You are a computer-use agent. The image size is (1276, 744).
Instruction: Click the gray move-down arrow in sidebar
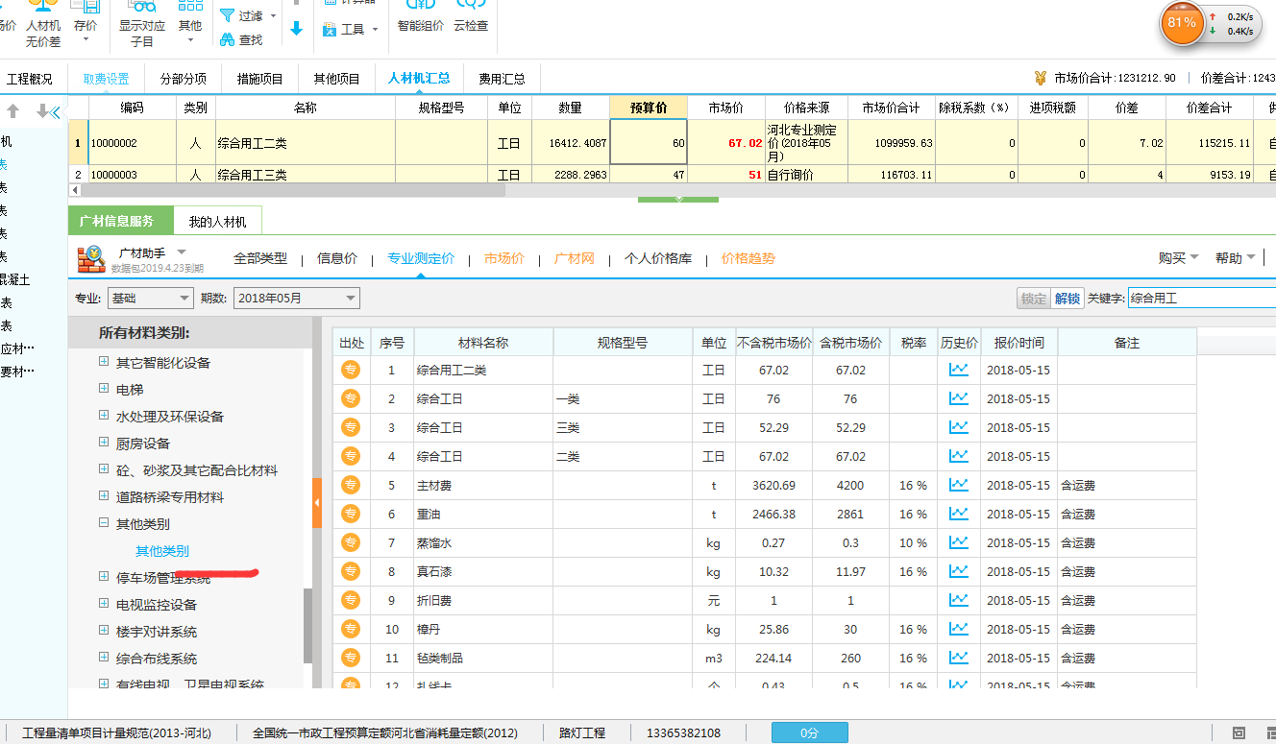[x=41, y=111]
